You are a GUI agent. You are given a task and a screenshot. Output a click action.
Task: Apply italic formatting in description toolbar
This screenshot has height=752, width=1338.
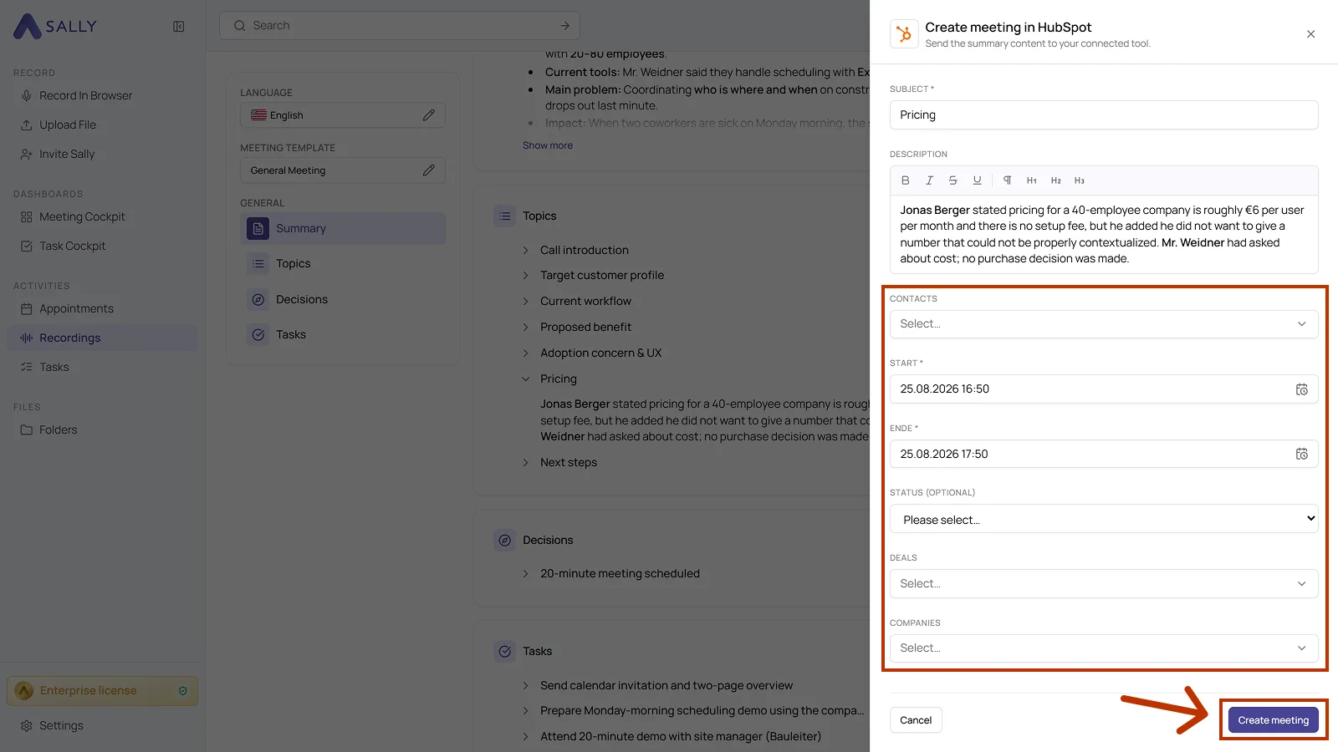pyautogui.click(x=929, y=180)
